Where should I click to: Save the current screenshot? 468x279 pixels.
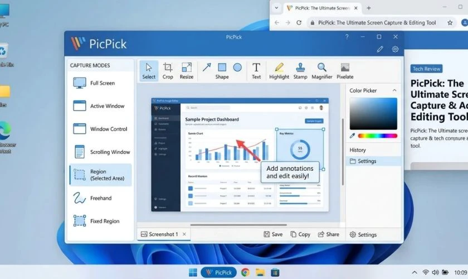[x=273, y=234]
